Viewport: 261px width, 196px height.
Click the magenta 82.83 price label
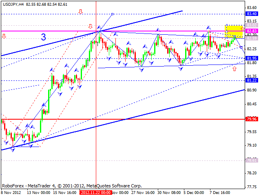coord(252,31)
